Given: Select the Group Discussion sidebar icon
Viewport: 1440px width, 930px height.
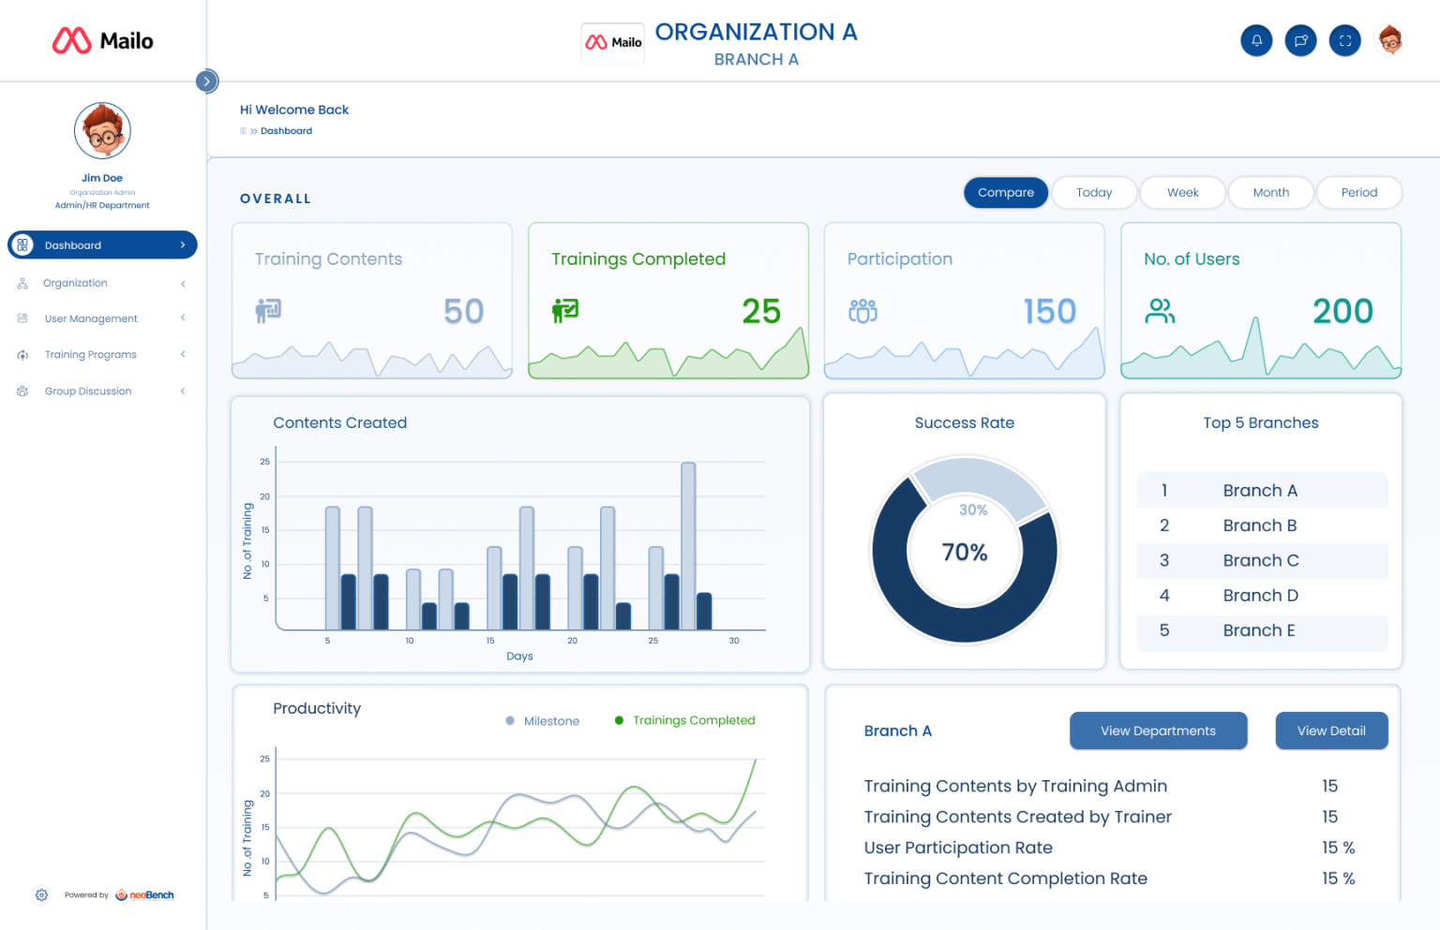Looking at the screenshot, I should pos(22,391).
